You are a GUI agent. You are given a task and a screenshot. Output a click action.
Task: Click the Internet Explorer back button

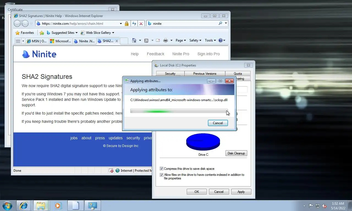pyautogui.click(x=17, y=24)
